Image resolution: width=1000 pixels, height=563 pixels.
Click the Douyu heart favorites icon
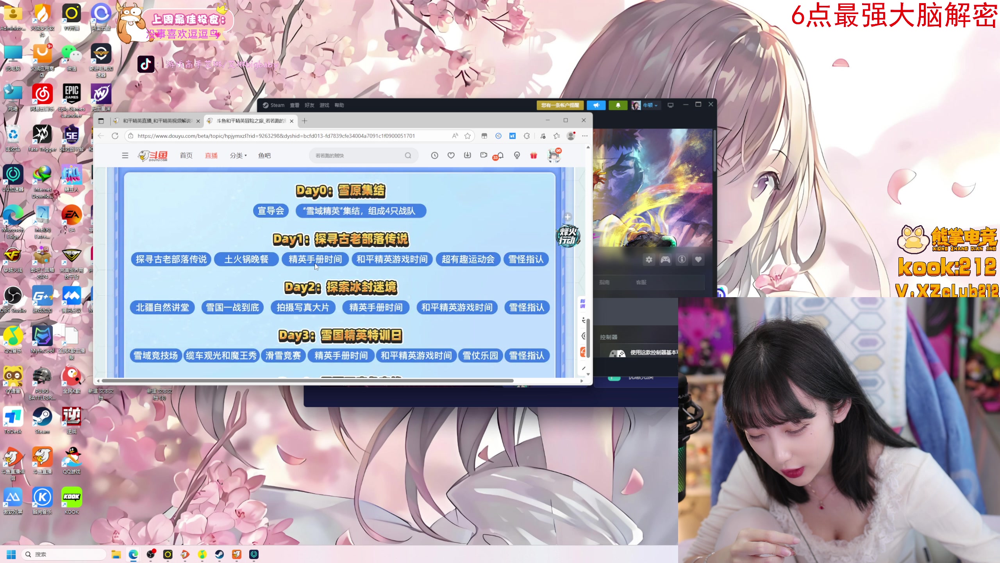[451, 155]
